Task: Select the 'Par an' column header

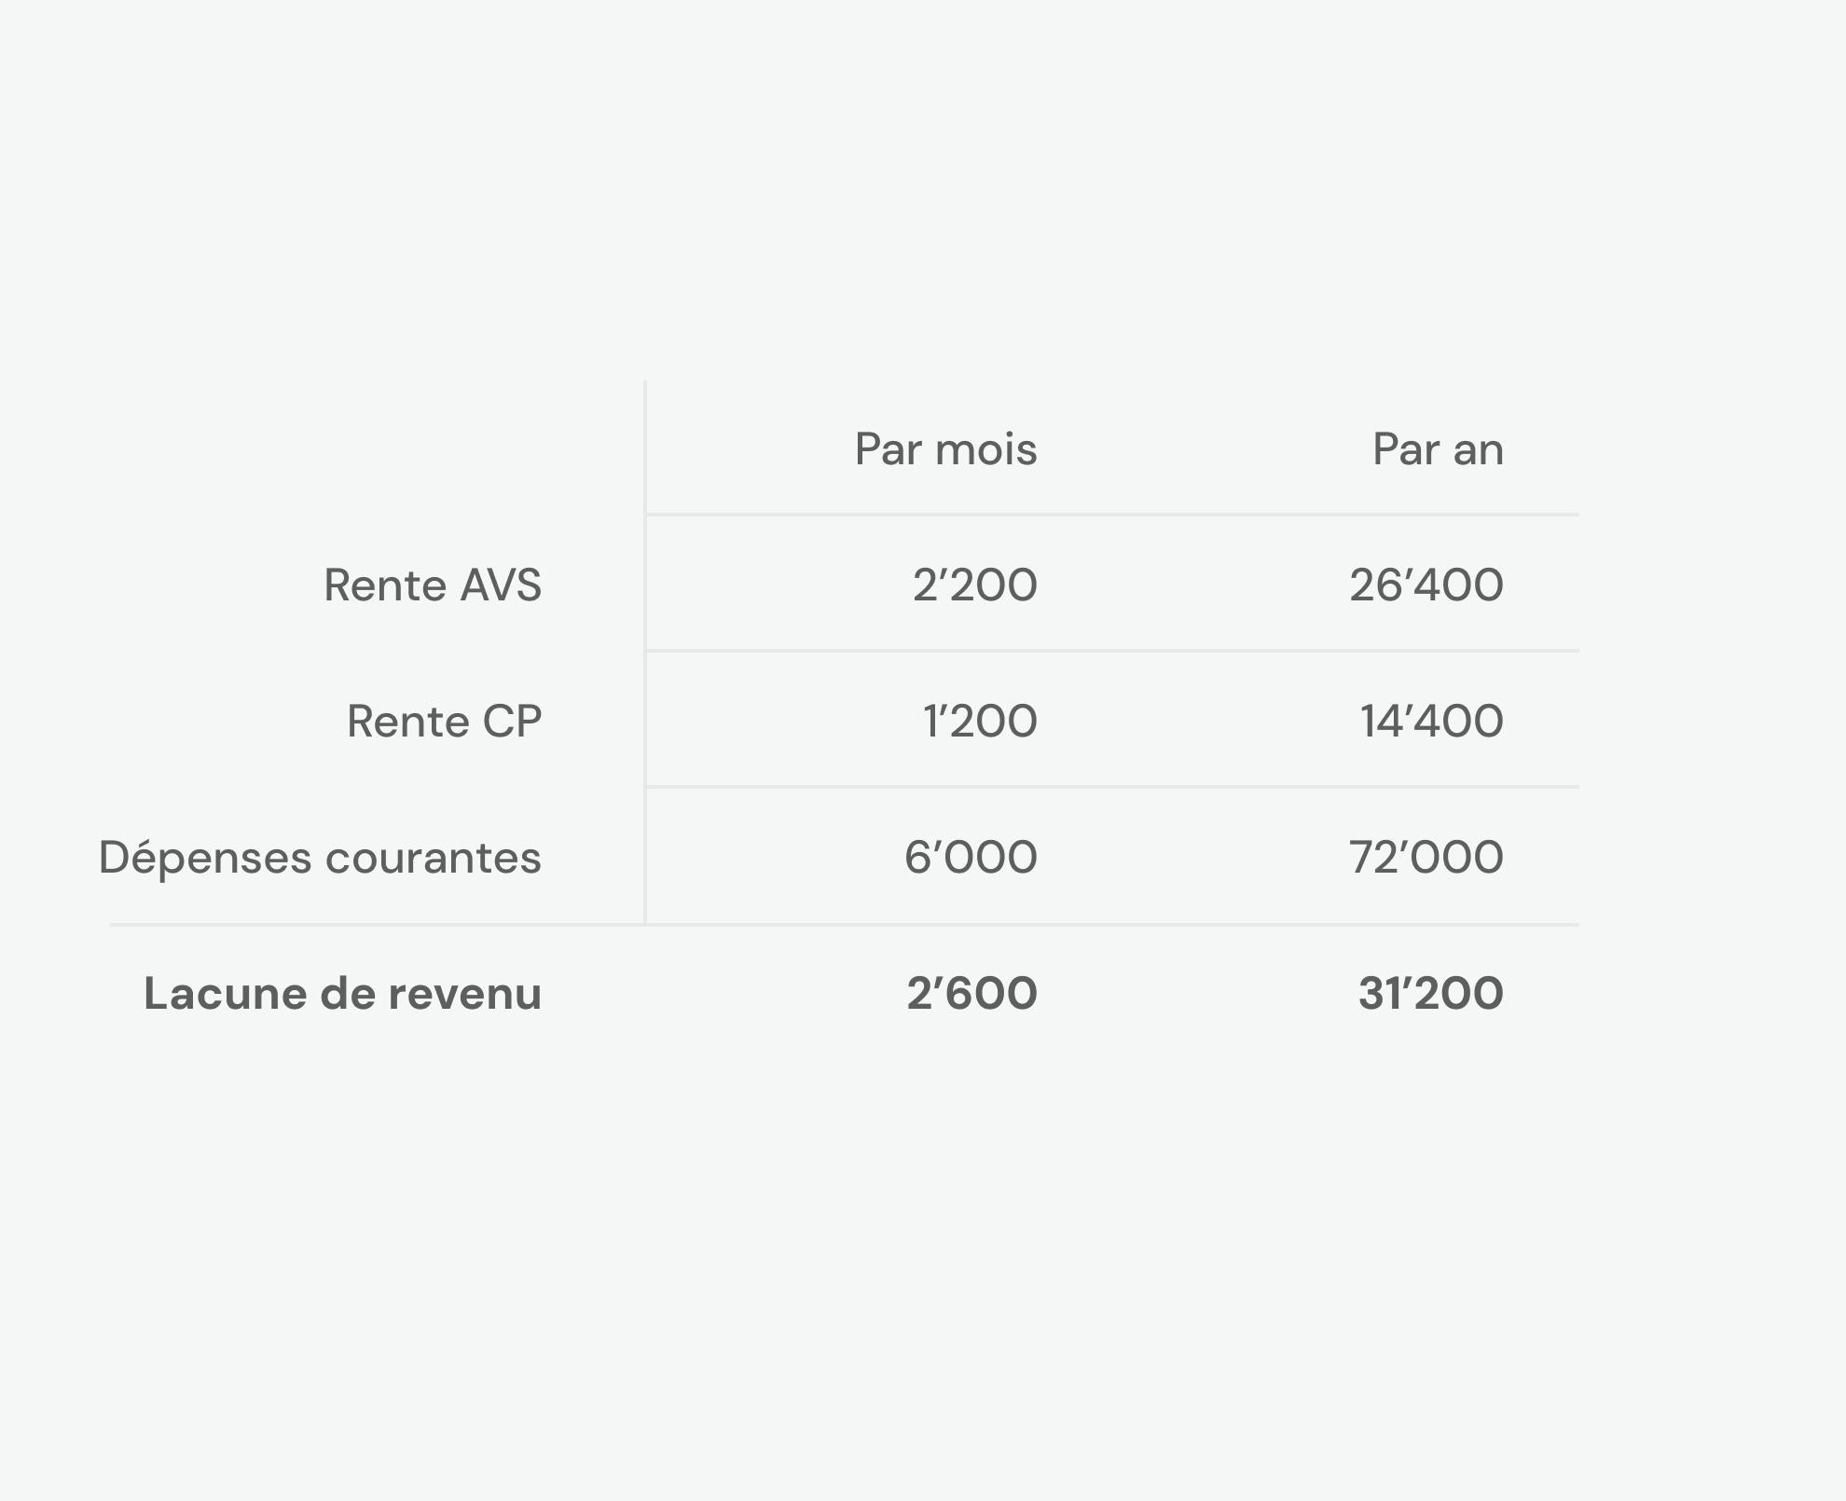Action: pos(1437,449)
